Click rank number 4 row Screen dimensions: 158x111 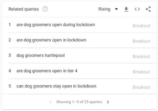pos(82,71)
